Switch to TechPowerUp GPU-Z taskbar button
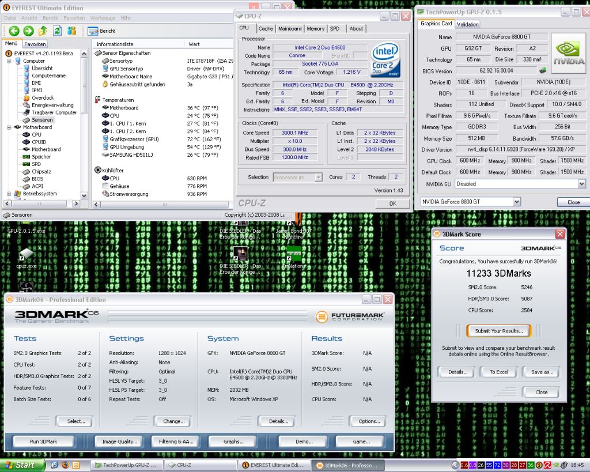Screen dimensions: 590x472 (126, 465)
